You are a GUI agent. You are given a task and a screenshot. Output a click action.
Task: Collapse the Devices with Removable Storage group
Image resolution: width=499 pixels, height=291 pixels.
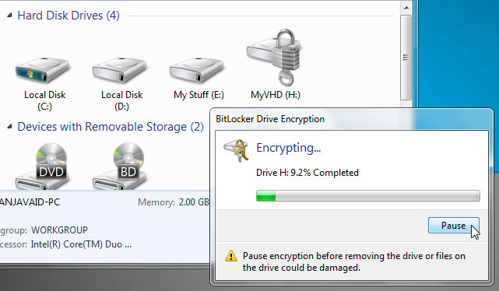click(9, 127)
